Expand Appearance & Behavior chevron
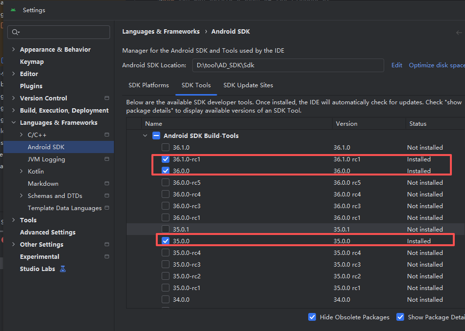This screenshot has width=465, height=331. click(13, 49)
